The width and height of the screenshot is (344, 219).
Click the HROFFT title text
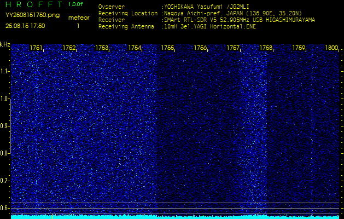coord(34,4)
